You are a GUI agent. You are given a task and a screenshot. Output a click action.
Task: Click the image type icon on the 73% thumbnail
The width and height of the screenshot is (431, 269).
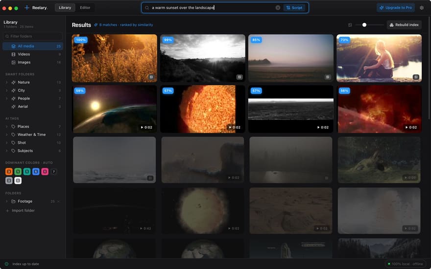pos(416,77)
